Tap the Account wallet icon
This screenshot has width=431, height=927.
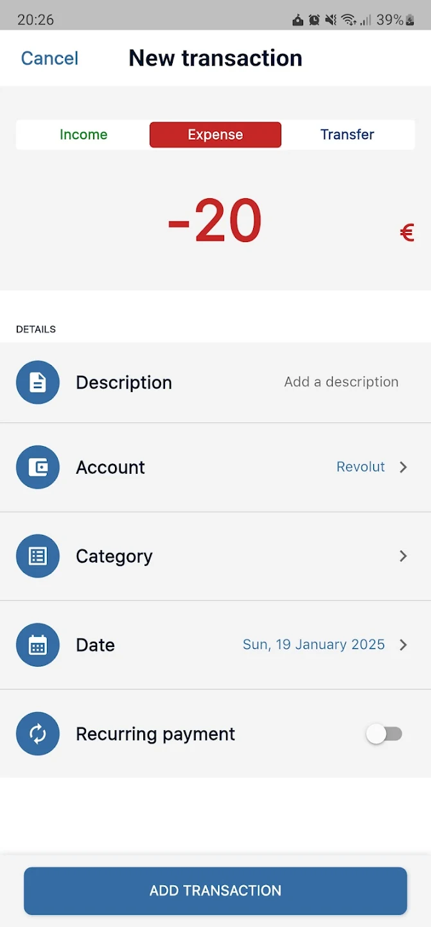[x=38, y=467]
